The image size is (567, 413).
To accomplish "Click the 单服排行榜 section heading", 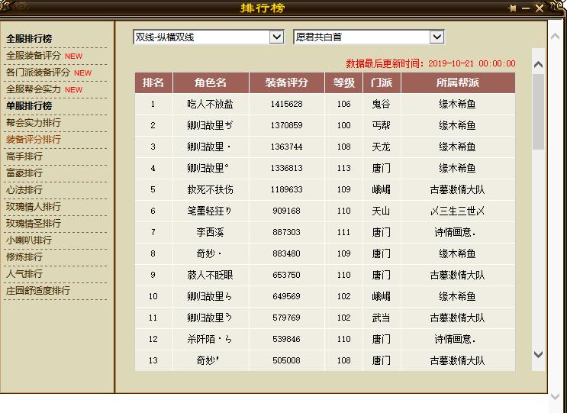I will (x=29, y=106).
